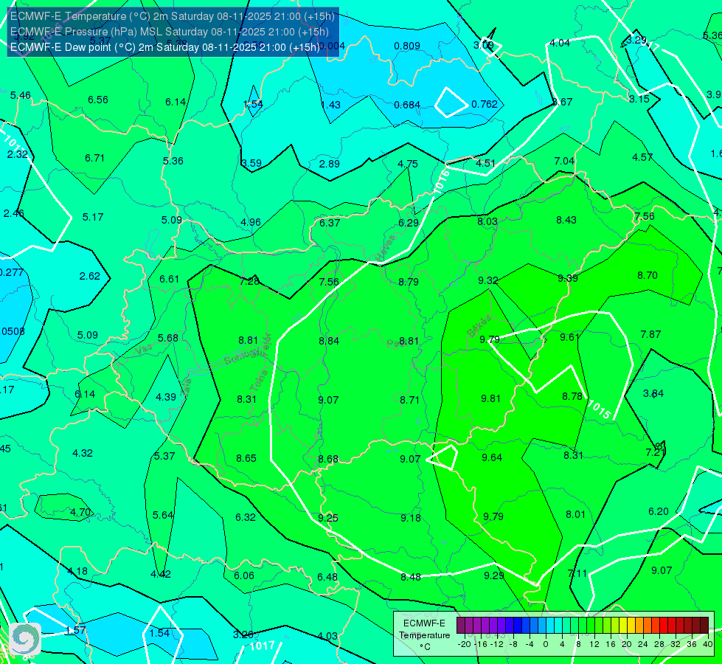The image size is (722, 664).
Task: Click the 6.32 temperature value
Action: (x=246, y=517)
